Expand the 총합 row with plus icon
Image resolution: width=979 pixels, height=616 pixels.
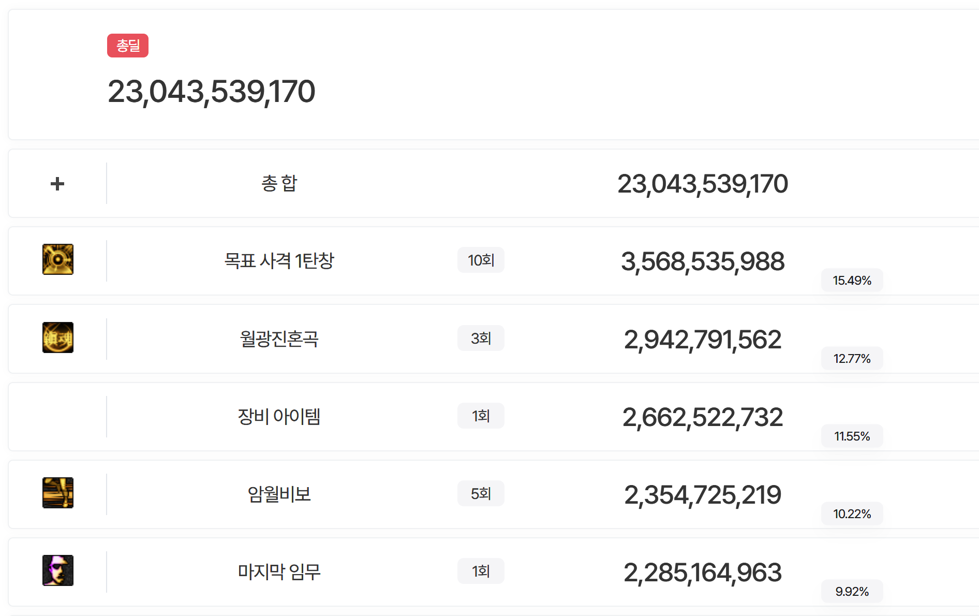point(57,184)
